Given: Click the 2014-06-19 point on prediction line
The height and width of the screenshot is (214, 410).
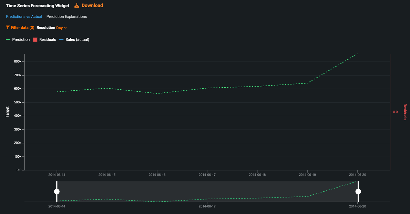Looking at the screenshot, I should pyautogui.click(x=307, y=83).
